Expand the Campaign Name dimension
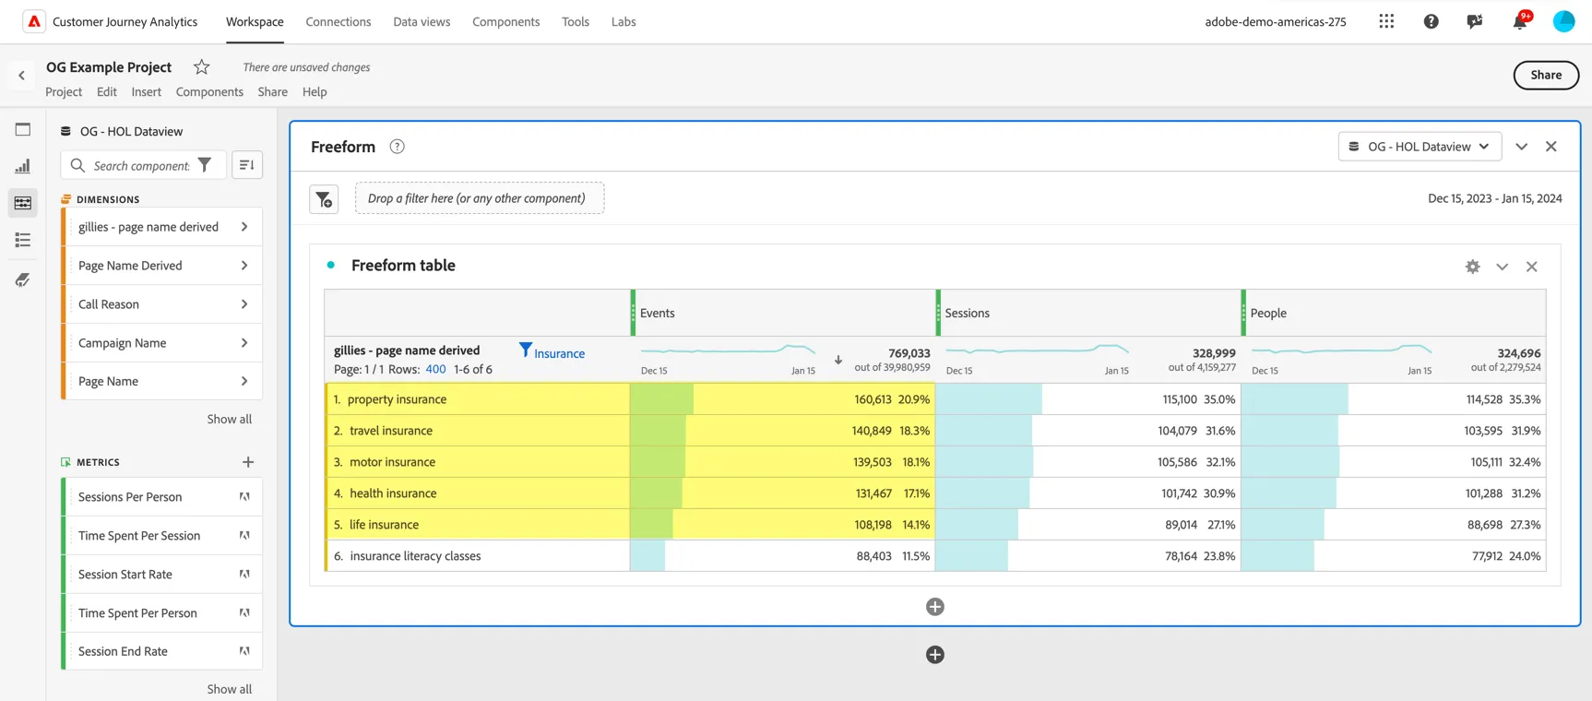The height and width of the screenshot is (701, 1592). point(244,343)
